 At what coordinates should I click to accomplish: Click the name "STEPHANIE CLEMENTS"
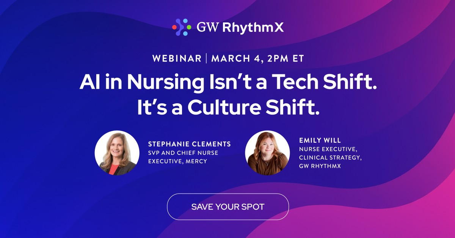(x=190, y=144)
